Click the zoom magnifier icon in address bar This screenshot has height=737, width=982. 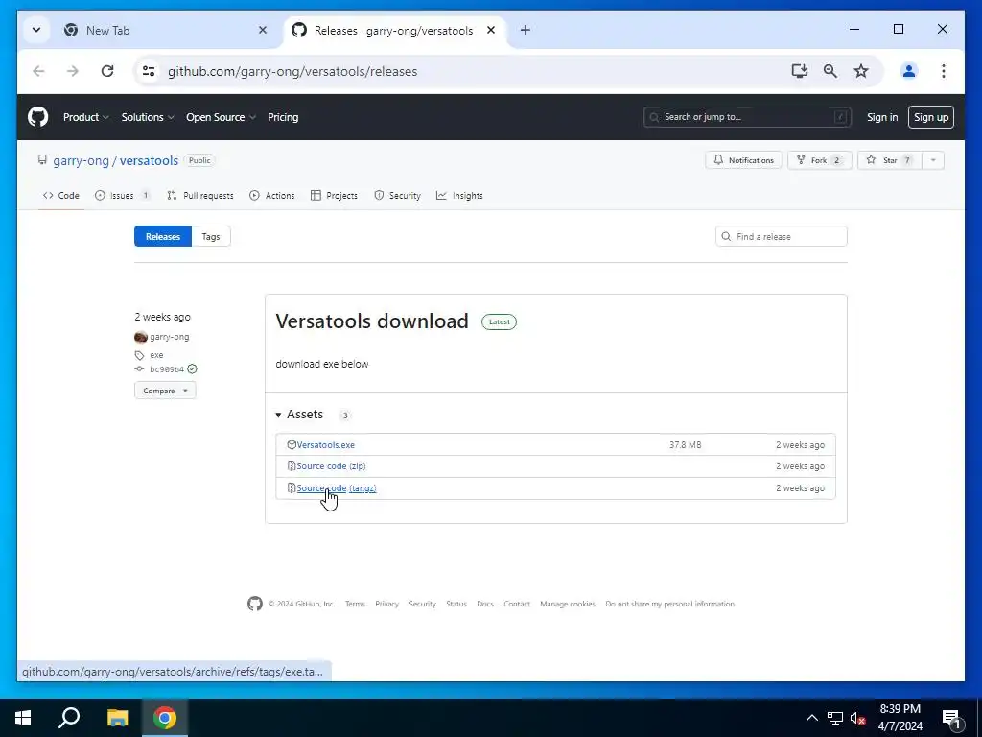pyautogui.click(x=830, y=71)
